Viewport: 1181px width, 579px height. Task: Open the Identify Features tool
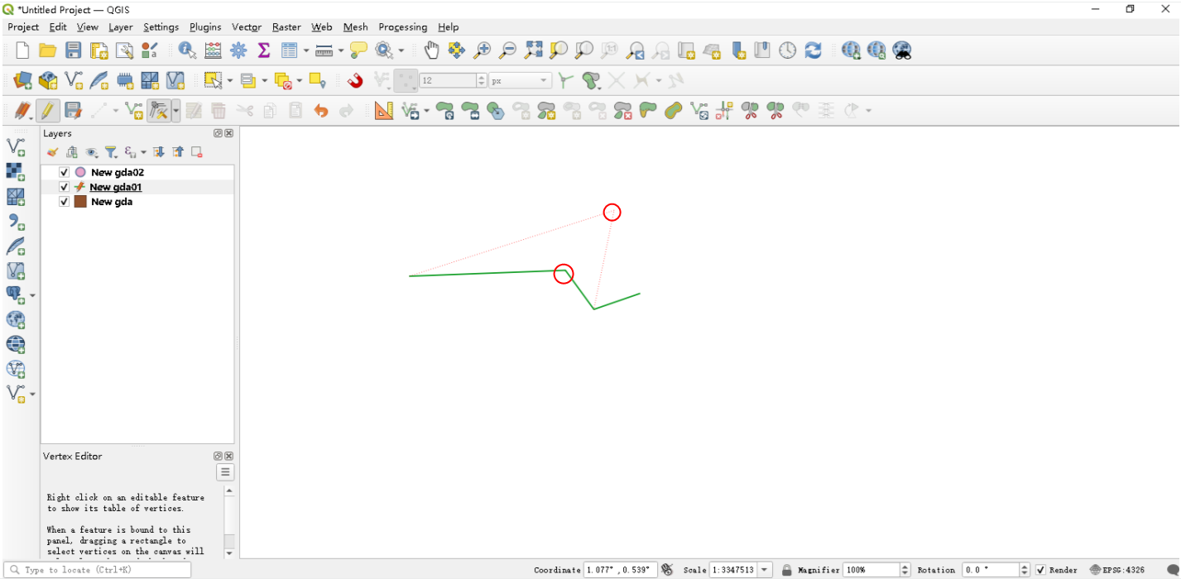click(188, 50)
